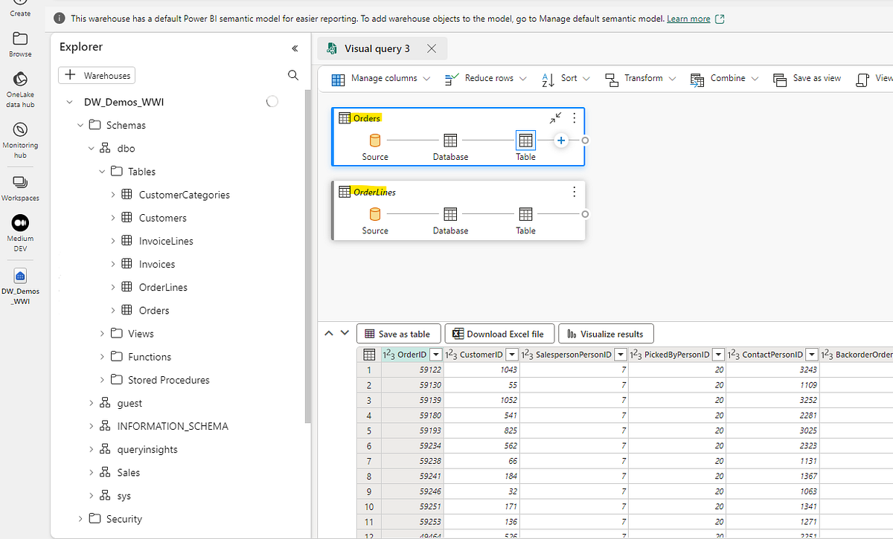Screen dimensions: 893x539
Task: Open the Learn more link in the banner
Action: pos(689,18)
